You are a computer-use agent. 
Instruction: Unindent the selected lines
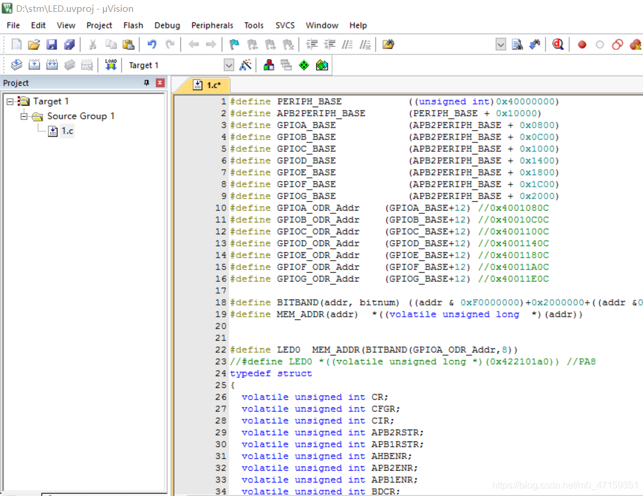point(330,44)
